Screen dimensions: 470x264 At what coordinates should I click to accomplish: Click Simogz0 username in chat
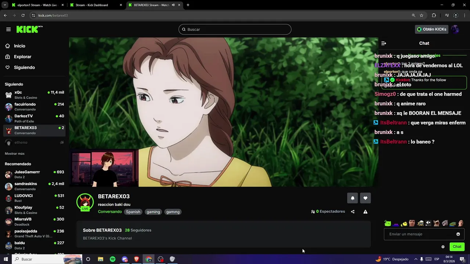pyautogui.click(x=385, y=94)
